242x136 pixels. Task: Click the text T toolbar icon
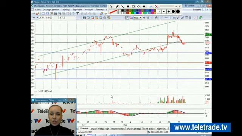[78, 14]
